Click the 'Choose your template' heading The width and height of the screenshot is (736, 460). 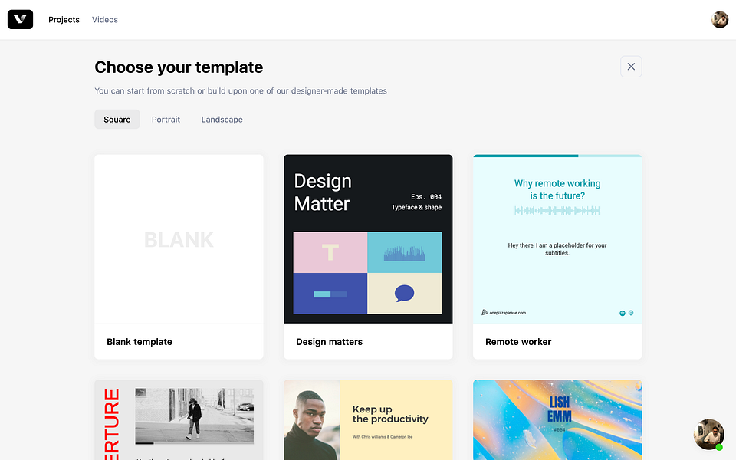point(179,67)
